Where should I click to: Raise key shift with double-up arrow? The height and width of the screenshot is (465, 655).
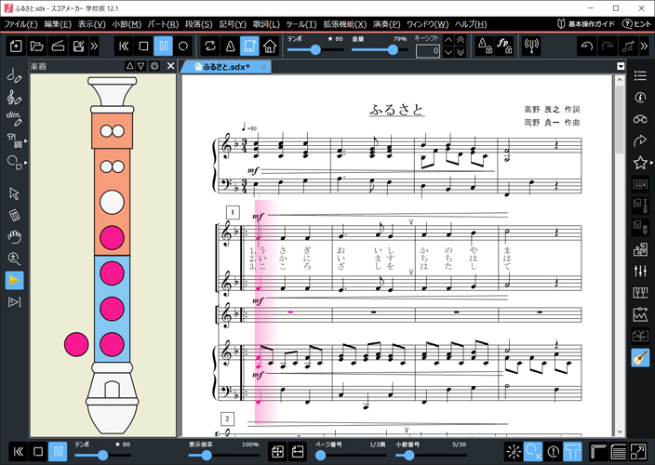(x=461, y=41)
